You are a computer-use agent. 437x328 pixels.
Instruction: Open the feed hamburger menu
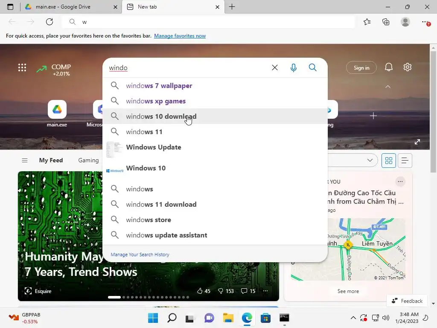(x=24, y=161)
